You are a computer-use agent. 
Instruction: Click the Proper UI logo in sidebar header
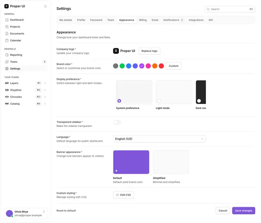click(x=7, y=6)
